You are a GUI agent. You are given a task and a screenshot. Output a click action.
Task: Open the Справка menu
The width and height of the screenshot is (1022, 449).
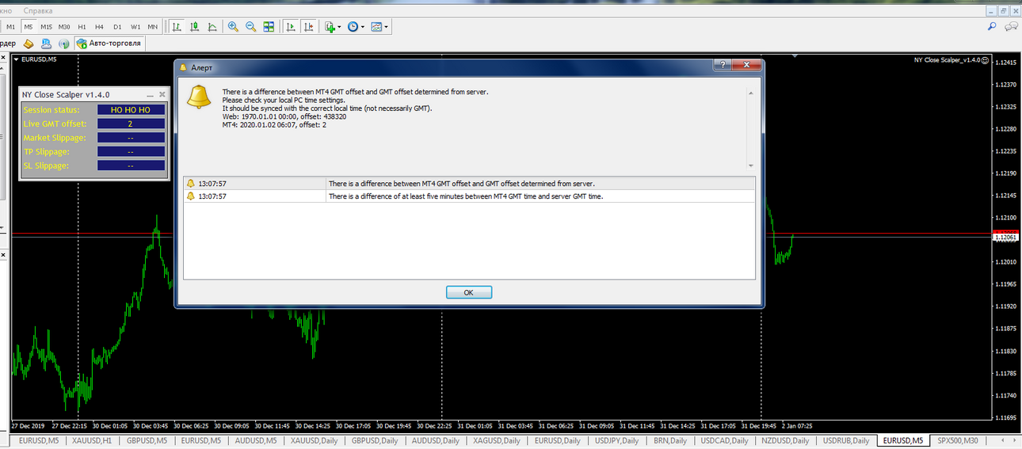39,11
